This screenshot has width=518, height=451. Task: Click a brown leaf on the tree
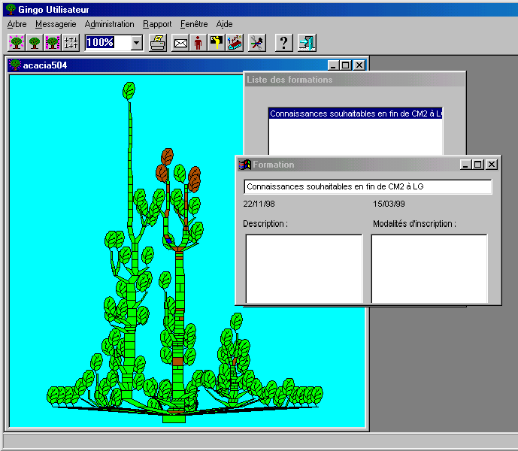click(x=166, y=159)
